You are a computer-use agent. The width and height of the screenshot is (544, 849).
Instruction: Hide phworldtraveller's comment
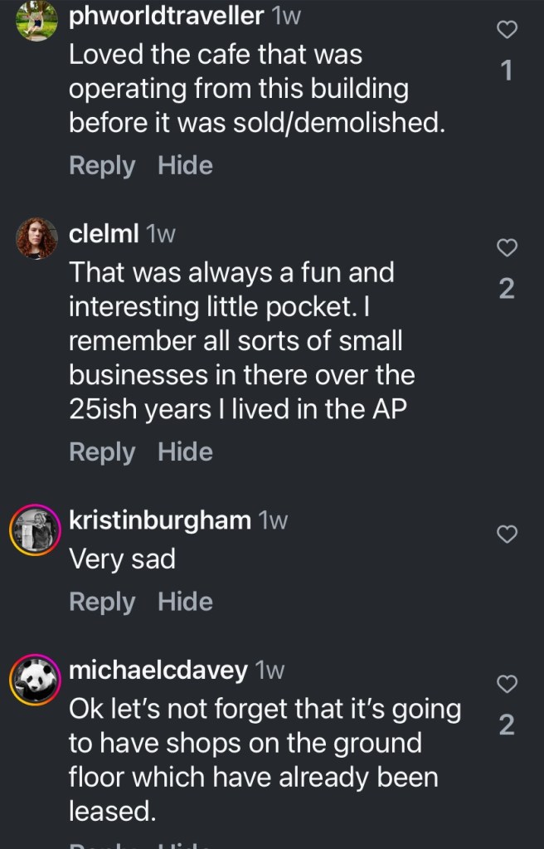click(185, 166)
